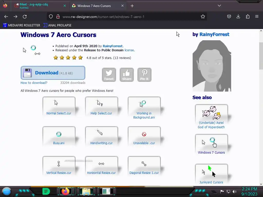This screenshot has height=197, width=263.
Task: Share via the Tweet button
Action: pyautogui.click(x=109, y=75)
